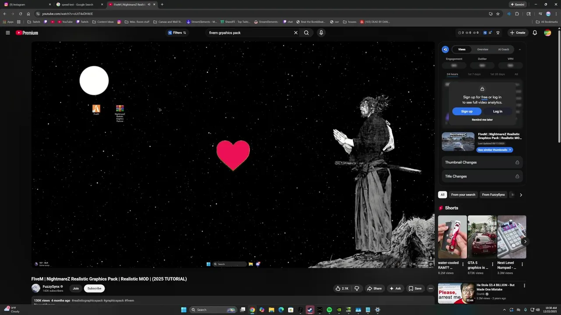The width and height of the screenshot is (561, 315).
Task: Open a new Chrome tab
Action: click(162, 4)
